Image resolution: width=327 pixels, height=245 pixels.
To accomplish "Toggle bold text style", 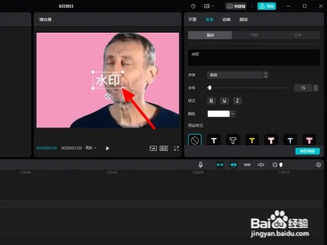I will 211,101.
